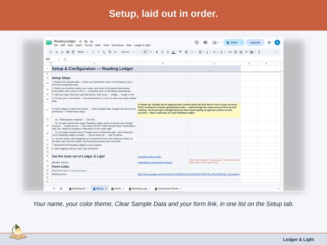Image resolution: width=327 pixels, height=245 pixels.
Task: Open the text color picker
Action: (x=173, y=52)
